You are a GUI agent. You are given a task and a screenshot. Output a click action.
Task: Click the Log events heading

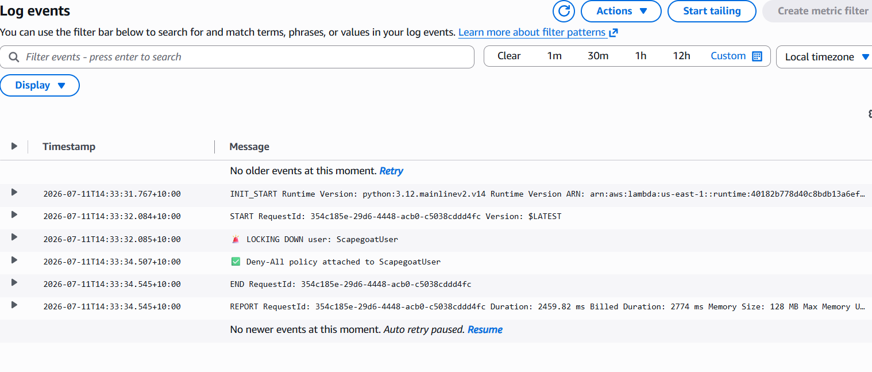tap(35, 11)
